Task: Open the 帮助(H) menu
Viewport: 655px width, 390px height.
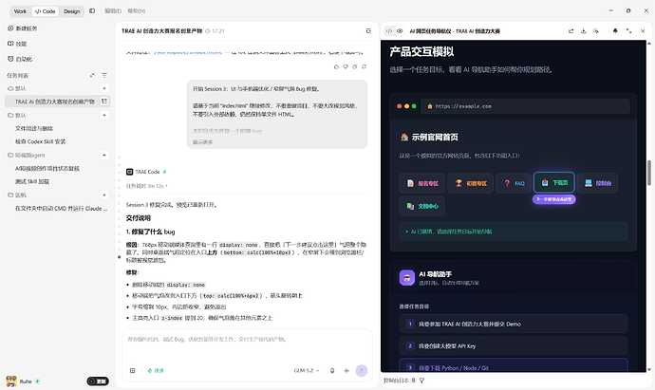Action: click(137, 10)
